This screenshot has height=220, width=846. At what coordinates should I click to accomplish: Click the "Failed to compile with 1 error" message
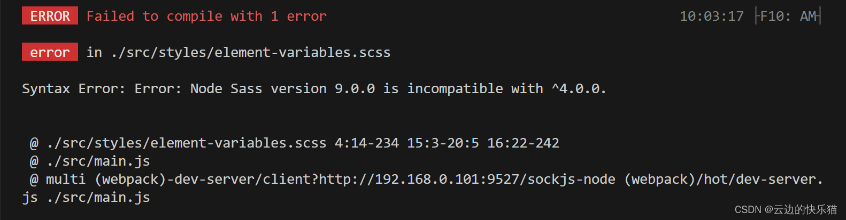click(206, 16)
